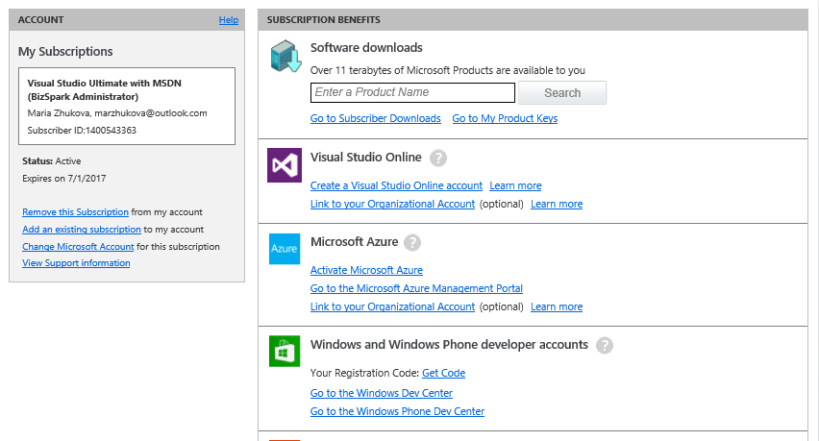Click the Subscriber ID:1400543363 text
Image resolution: width=819 pixels, height=441 pixels.
[x=82, y=131]
